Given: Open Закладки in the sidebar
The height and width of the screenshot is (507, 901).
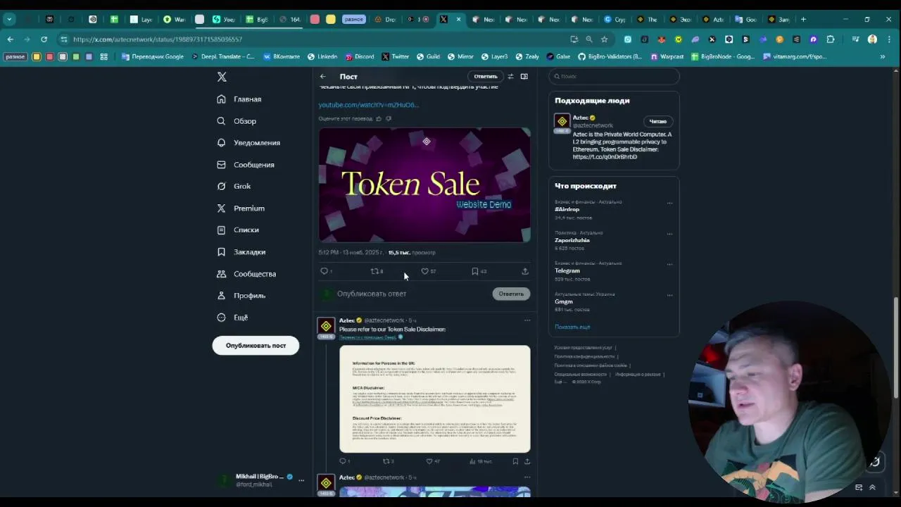Looking at the screenshot, I should point(241,252).
